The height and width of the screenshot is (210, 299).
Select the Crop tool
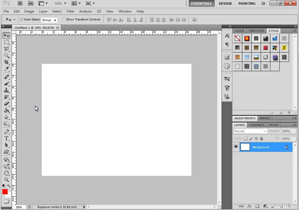coord(6,62)
